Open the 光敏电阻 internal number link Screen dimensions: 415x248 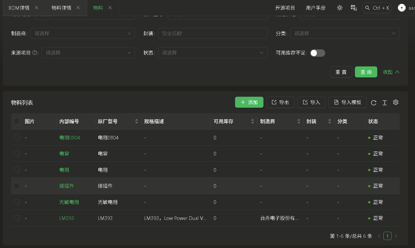tap(69, 202)
